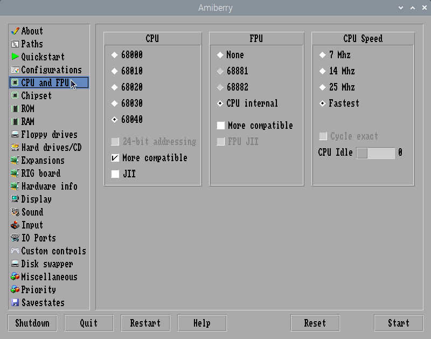Select the 68010 CPU option
The width and height of the screenshot is (431, 339).
127,71
